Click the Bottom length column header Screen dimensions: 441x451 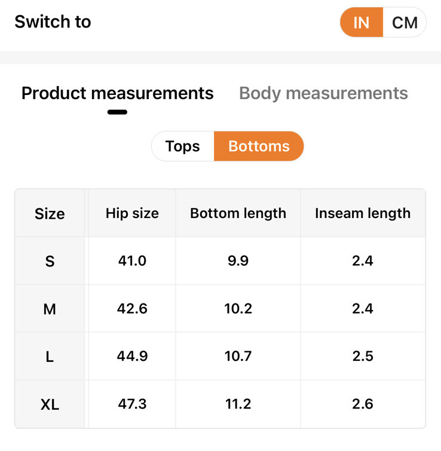[238, 213]
